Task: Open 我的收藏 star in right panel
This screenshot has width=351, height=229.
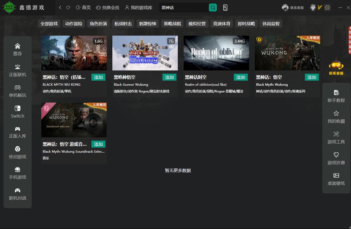Action: [x=336, y=117]
